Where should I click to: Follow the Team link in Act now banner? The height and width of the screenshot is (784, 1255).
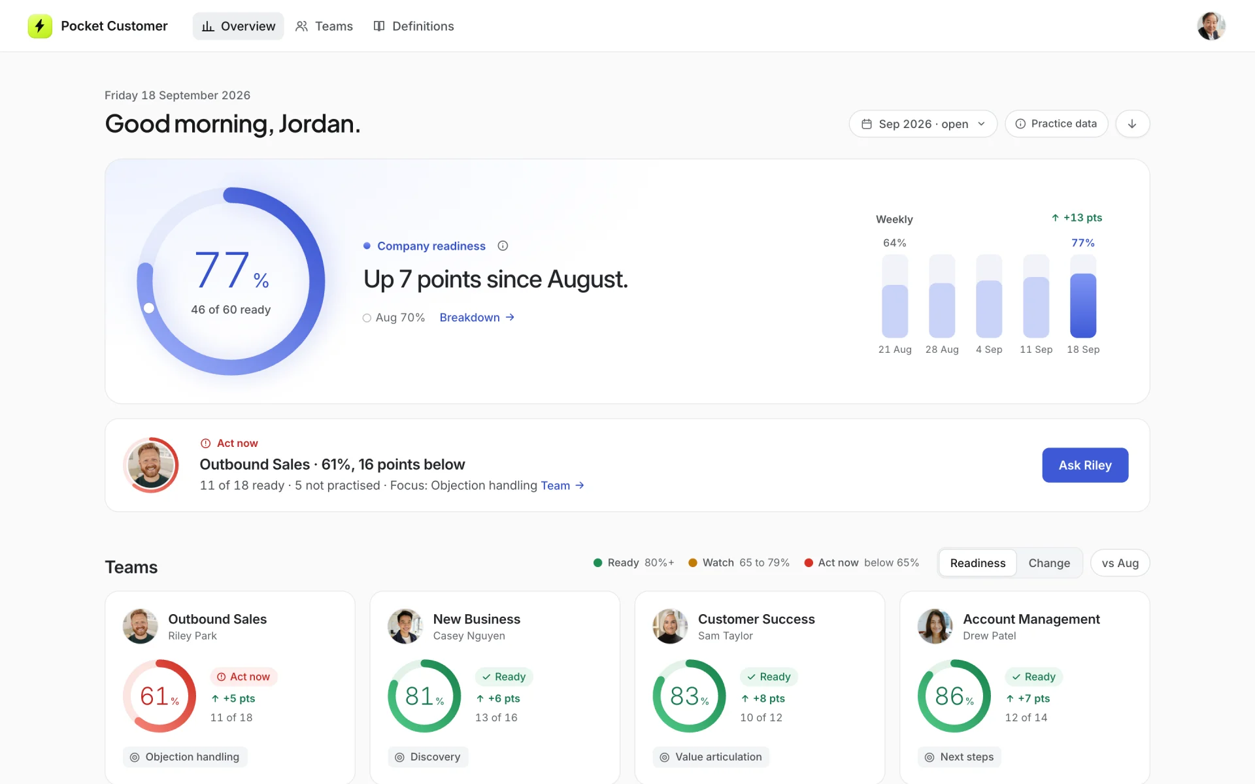(562, 485)
